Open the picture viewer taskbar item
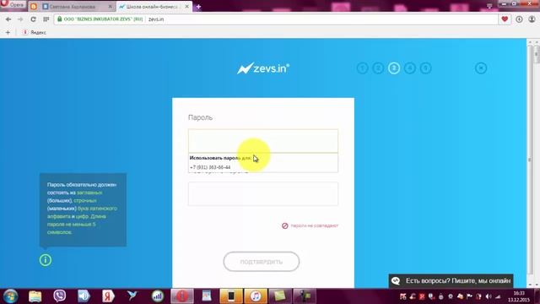 click(x=207, y=296)
